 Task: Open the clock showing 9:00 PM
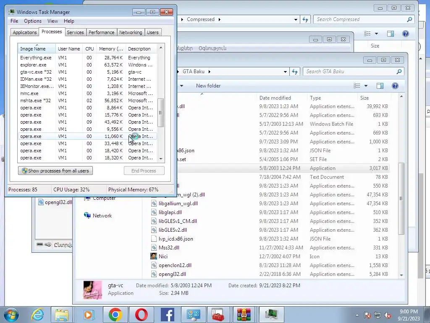tap(409, 315)
